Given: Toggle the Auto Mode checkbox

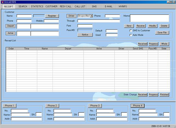Looking at the screenshot, I should pos(131,35).
